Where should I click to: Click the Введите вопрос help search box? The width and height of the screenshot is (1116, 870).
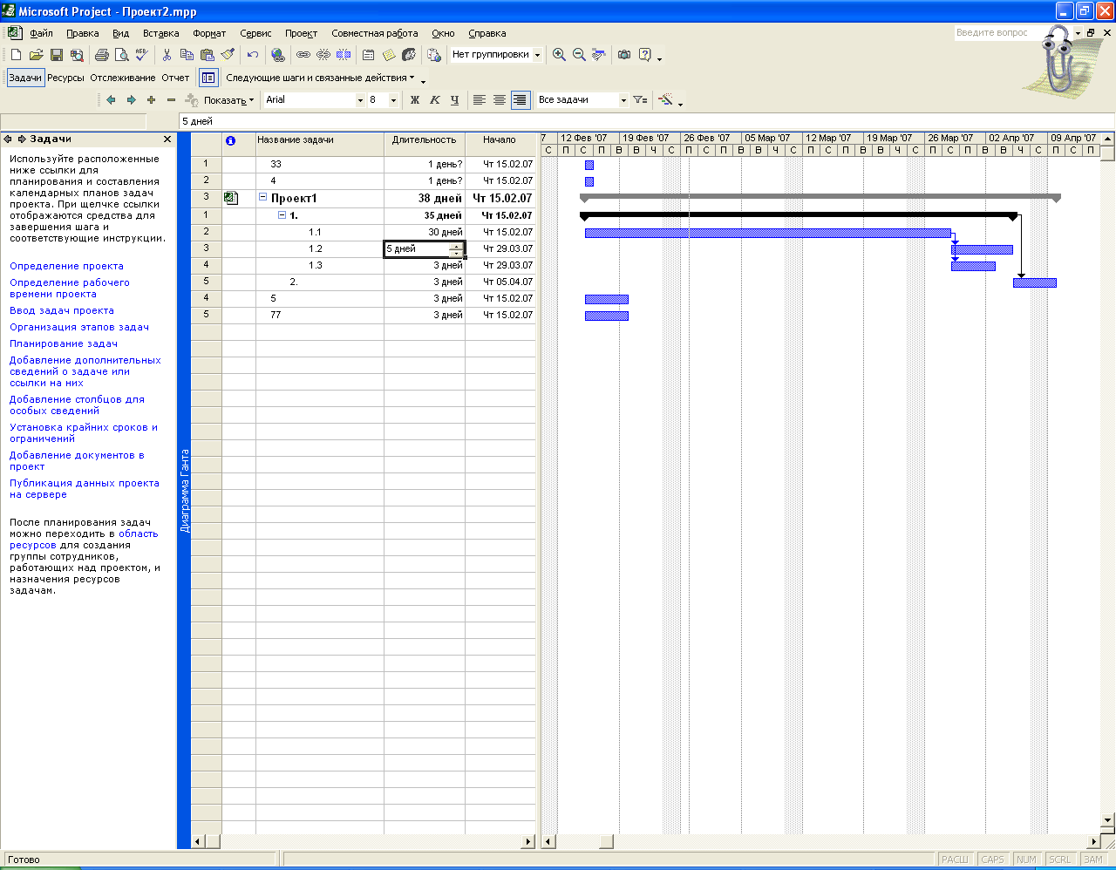tap(997, 33)
